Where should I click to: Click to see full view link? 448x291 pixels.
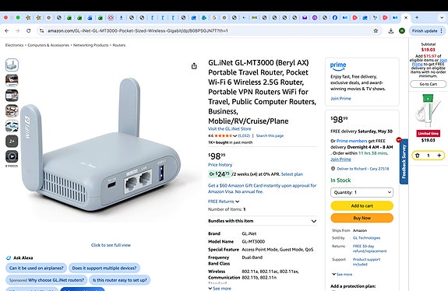coord(111,245)
